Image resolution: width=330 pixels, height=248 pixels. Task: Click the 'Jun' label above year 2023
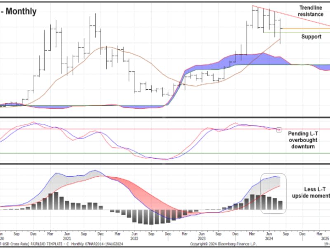[x=202, y=234]
